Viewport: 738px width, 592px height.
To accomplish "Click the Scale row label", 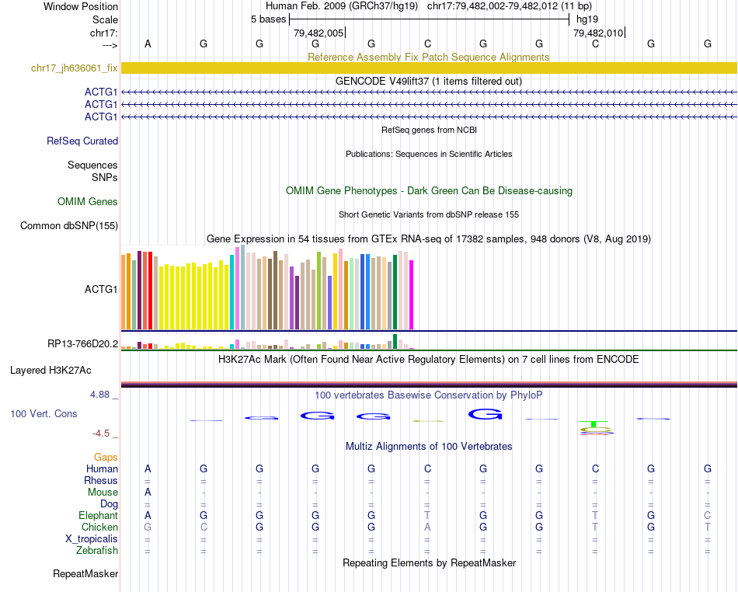I will [105, 19].
